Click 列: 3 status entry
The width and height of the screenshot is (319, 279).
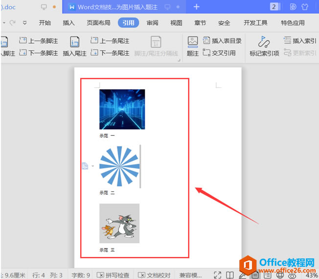tap(56, 275)
